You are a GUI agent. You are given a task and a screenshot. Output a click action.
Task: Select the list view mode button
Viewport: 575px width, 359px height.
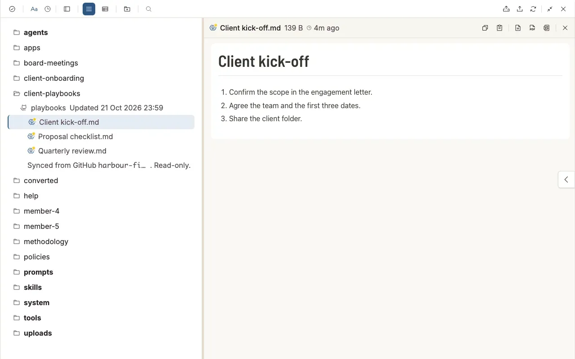click(89, 9)
